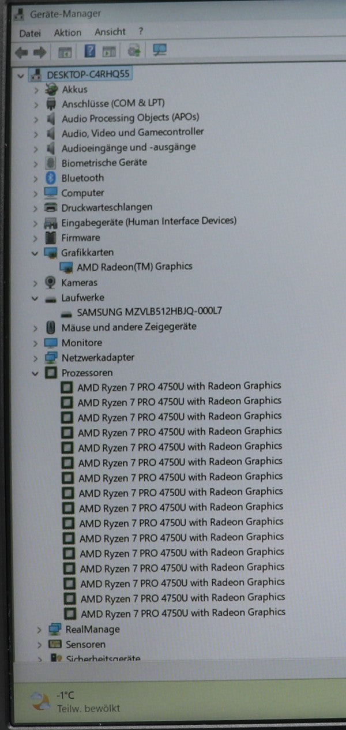Image resolution: width=346 pixels, height=730 pixels.
Task: Expand the Sensoren category
Action: [39, 645]
